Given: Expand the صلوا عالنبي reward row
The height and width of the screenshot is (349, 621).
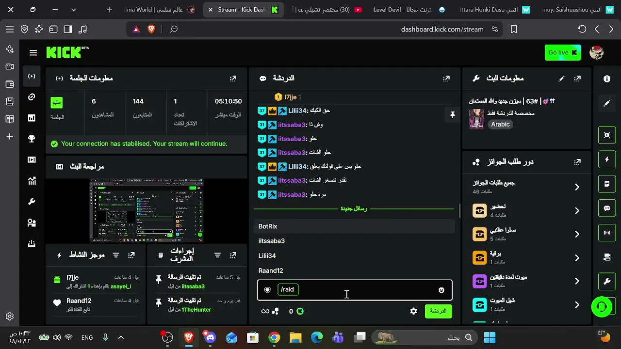Looking at the screenshot, I should tap(527, 234).
